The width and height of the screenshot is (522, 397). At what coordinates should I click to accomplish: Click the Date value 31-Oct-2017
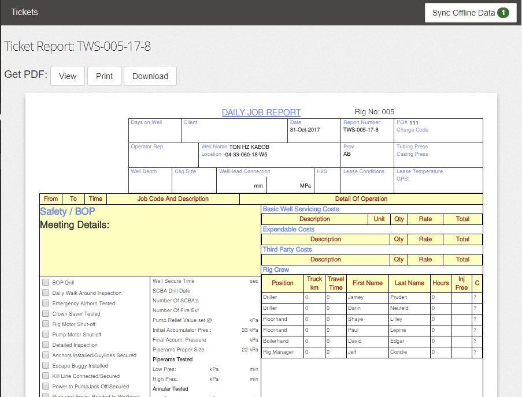tap(305, 130)
